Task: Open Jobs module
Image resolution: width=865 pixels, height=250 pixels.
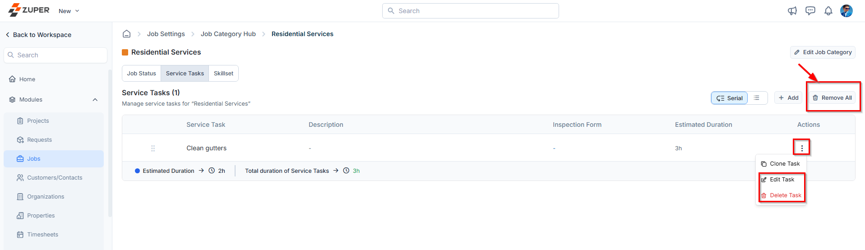Action: (54, 159)
